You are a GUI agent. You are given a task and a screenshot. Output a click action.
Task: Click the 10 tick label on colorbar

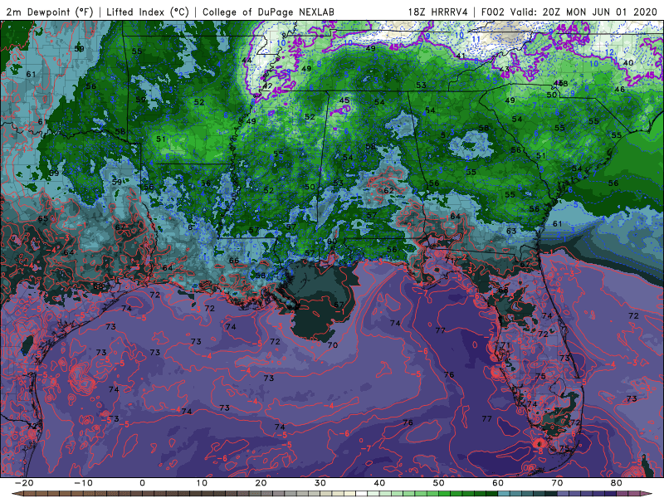[202, 483]
